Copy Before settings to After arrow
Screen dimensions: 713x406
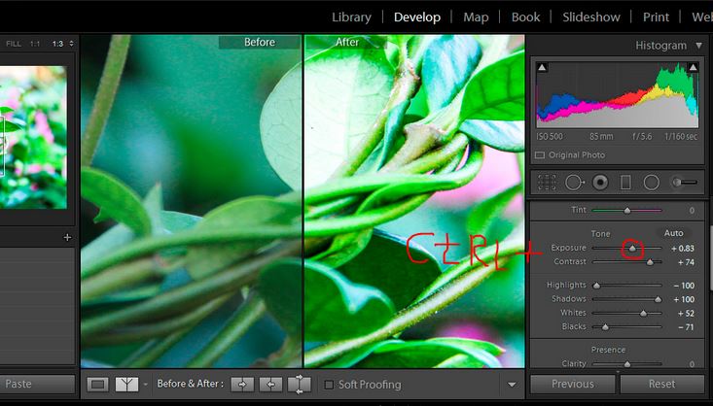tap(244, 384)
